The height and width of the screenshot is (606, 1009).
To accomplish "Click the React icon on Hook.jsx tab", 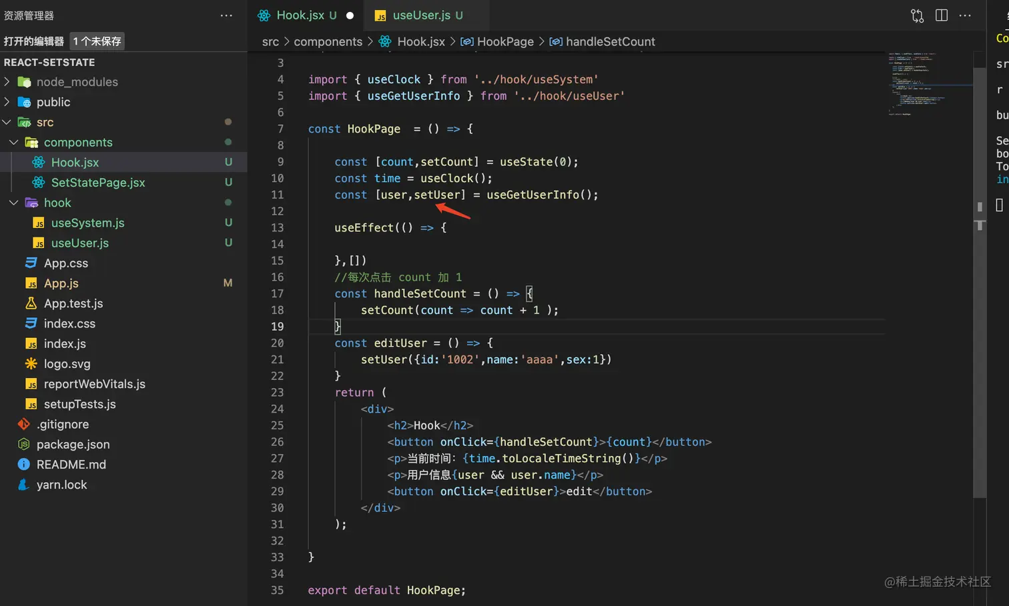I will 264,15.
